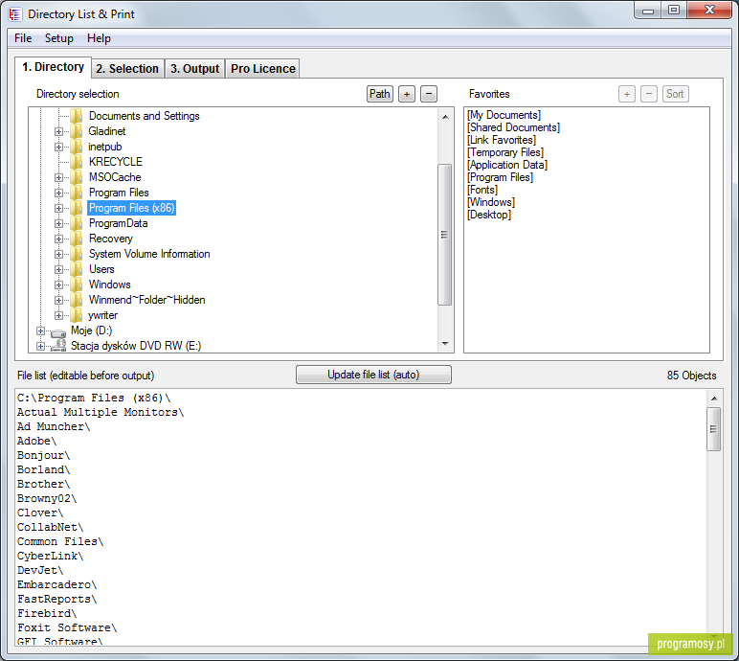Click the Path button

pyautogui.click(x=380, y=94)
